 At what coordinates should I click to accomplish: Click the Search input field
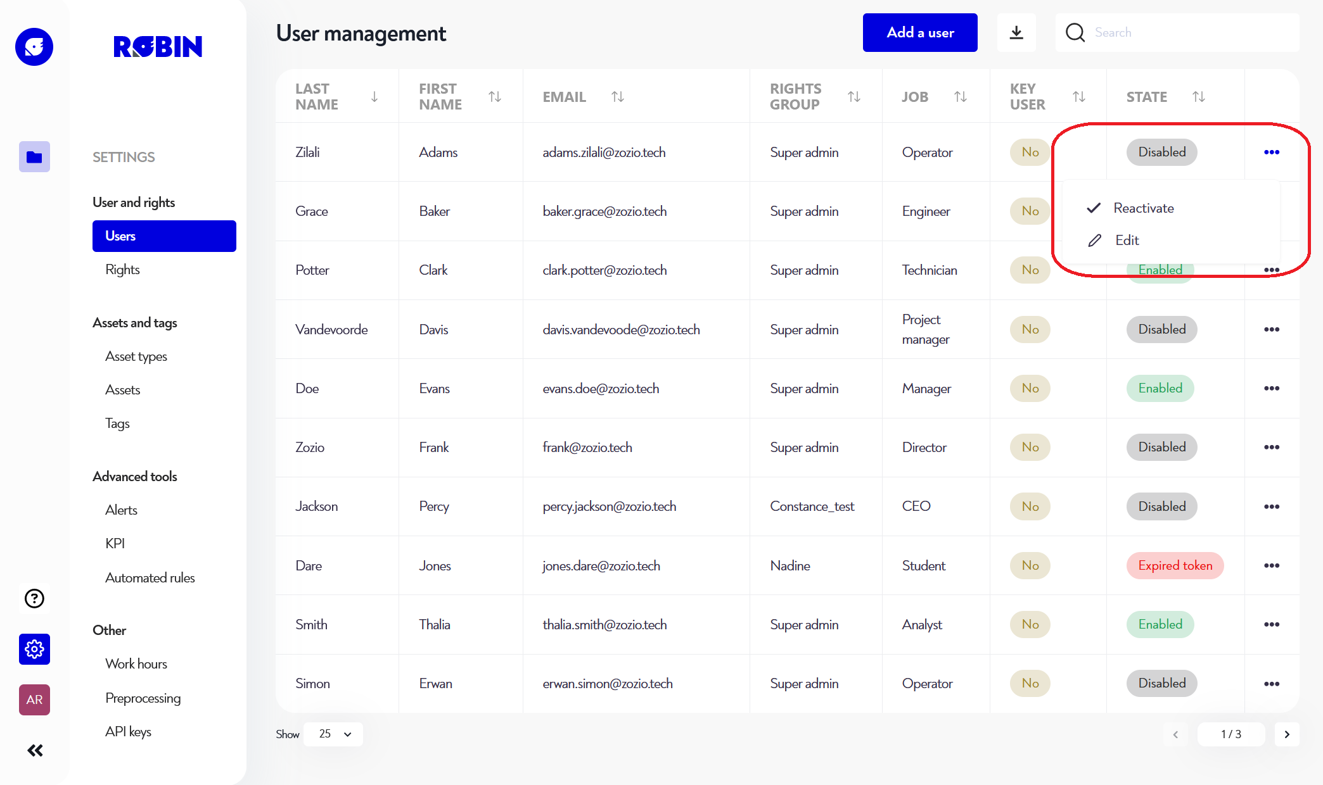[x=1177, y=32]
